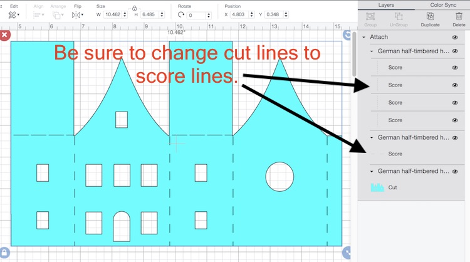Screen dimensions: 470x262
Task: Collapse the third German half-timbered group
Action: click(372, 171)
